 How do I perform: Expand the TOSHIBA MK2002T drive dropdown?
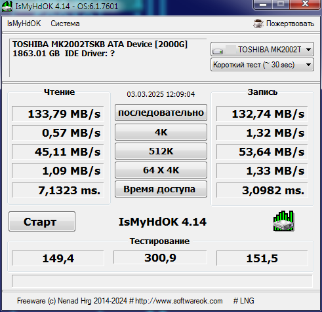pyautogui.click(x=262, y=49)
